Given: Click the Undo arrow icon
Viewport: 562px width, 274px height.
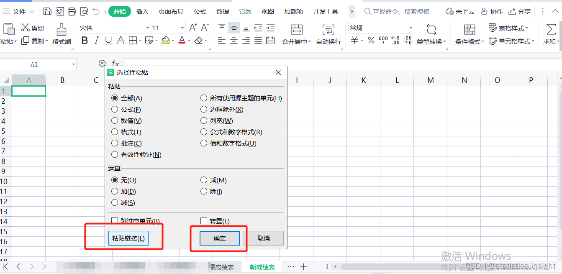Looking at the screenshot, I should tap(96, 11).
